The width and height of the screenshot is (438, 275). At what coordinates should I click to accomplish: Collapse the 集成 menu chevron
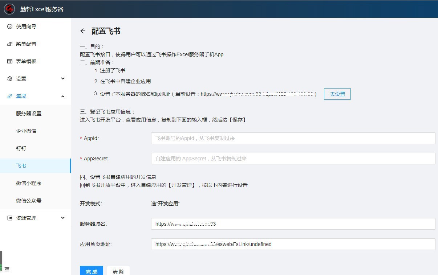(63, 96)
